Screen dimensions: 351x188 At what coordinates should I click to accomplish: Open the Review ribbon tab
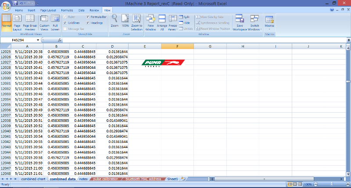(x=94, y=10)
